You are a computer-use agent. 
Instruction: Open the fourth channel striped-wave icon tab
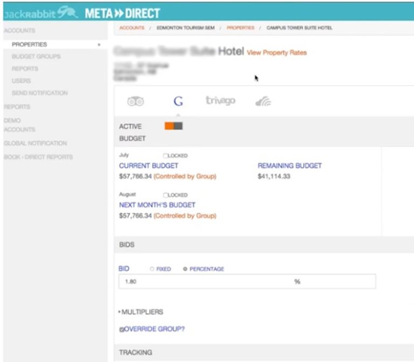[x=263, y=102]
